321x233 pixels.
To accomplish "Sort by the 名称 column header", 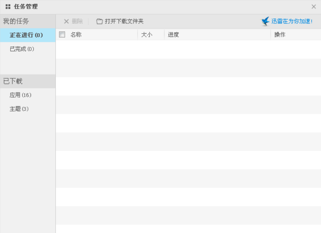I will click(x=76, y=35).
